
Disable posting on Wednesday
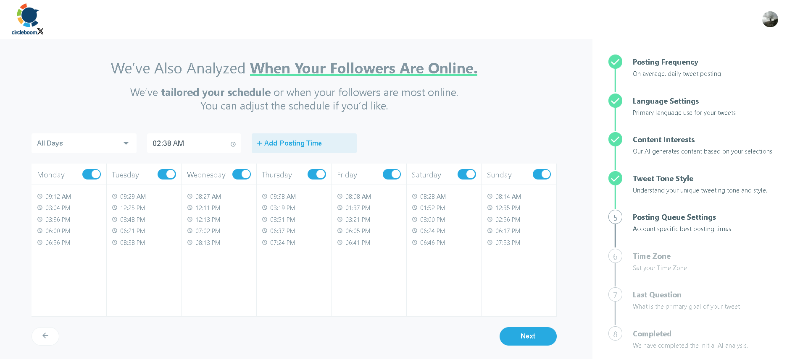[242, 174]
